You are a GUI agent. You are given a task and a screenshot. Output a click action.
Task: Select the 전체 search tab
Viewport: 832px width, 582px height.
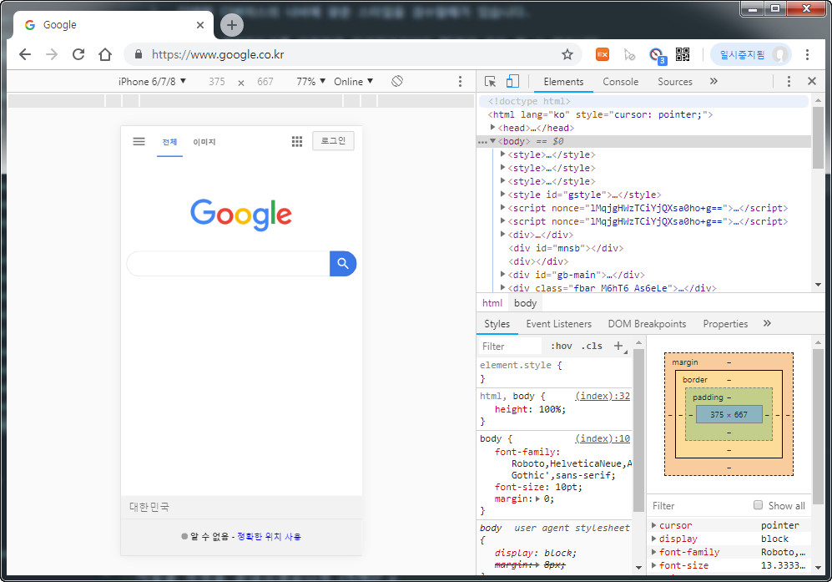pos(169,142)
